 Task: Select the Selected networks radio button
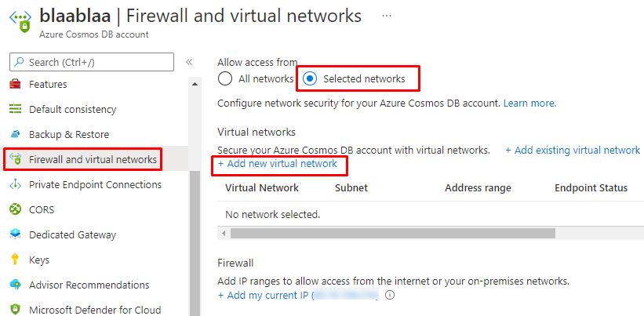[x=310, y=78]
